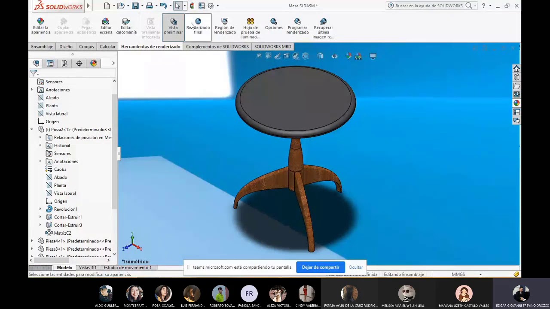Expand Relaciones de posición en Mesa

pyautogui.click(x=40, y=137)
